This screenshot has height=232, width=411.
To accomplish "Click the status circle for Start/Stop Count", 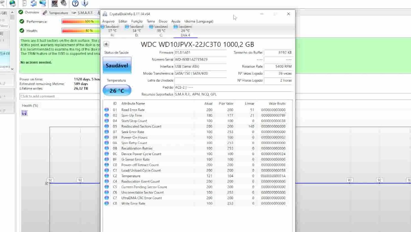I will [107, 121].
